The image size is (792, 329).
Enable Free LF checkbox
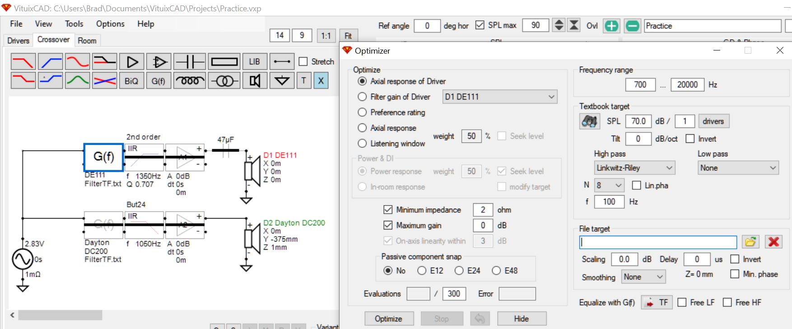pyautogui.click(x=682, y=302)
